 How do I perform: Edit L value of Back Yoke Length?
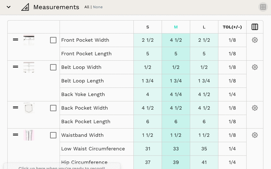[204, 94]
